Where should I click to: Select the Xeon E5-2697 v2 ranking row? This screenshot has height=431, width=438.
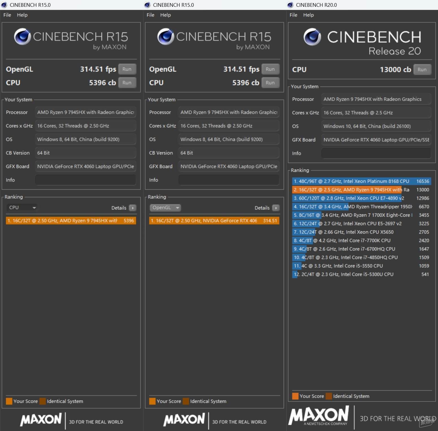[x=361, y=223]
